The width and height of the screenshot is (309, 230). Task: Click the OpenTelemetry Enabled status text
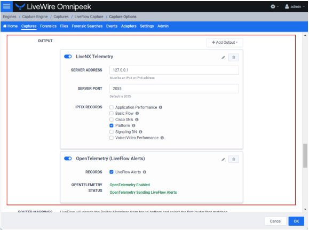coord(130,185)
